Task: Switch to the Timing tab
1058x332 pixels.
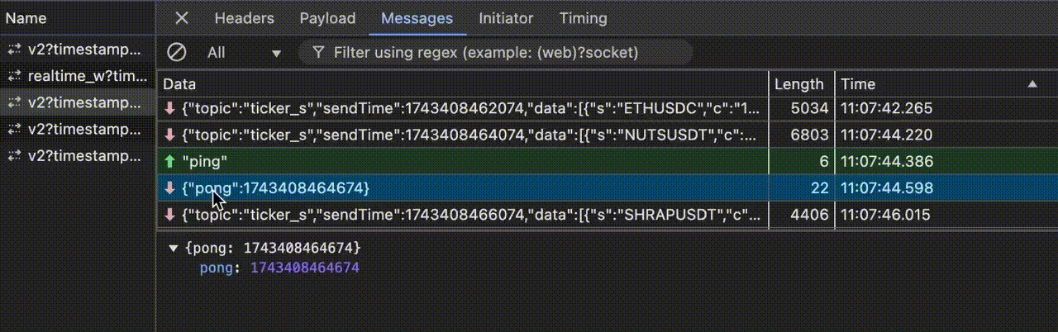Action: point(583,18)
